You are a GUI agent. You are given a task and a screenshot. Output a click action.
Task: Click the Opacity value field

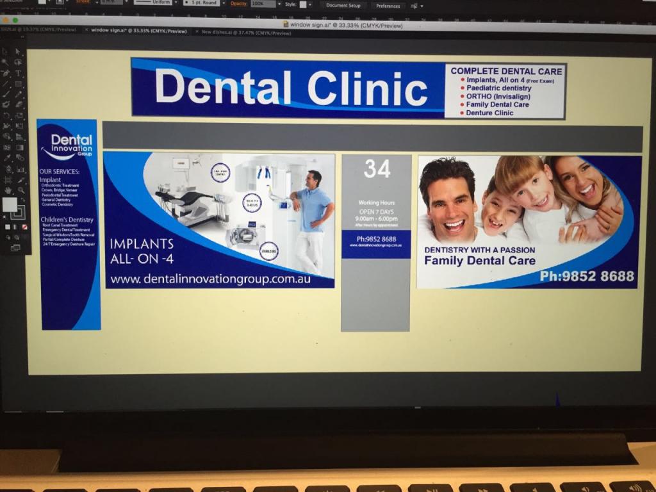click(263, 4)
